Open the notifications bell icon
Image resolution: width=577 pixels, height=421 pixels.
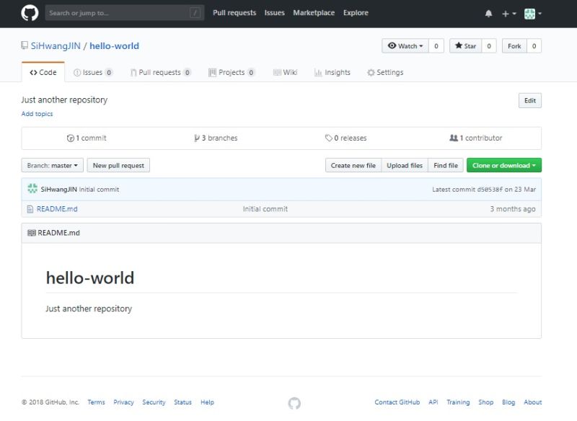pos(488,14)
